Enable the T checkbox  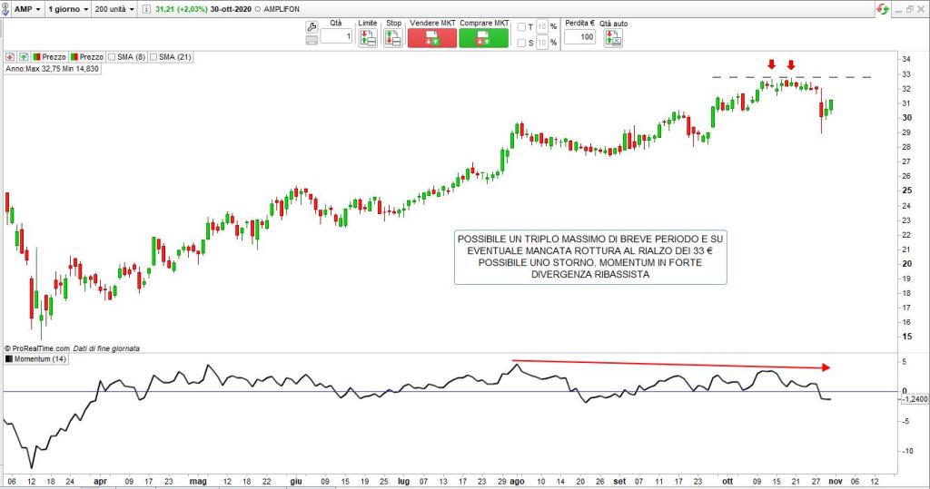[x=521, y=27]
